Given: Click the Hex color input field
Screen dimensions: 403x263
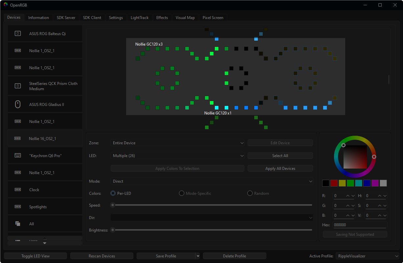Looking at the screenshot, I should point(360,225).
